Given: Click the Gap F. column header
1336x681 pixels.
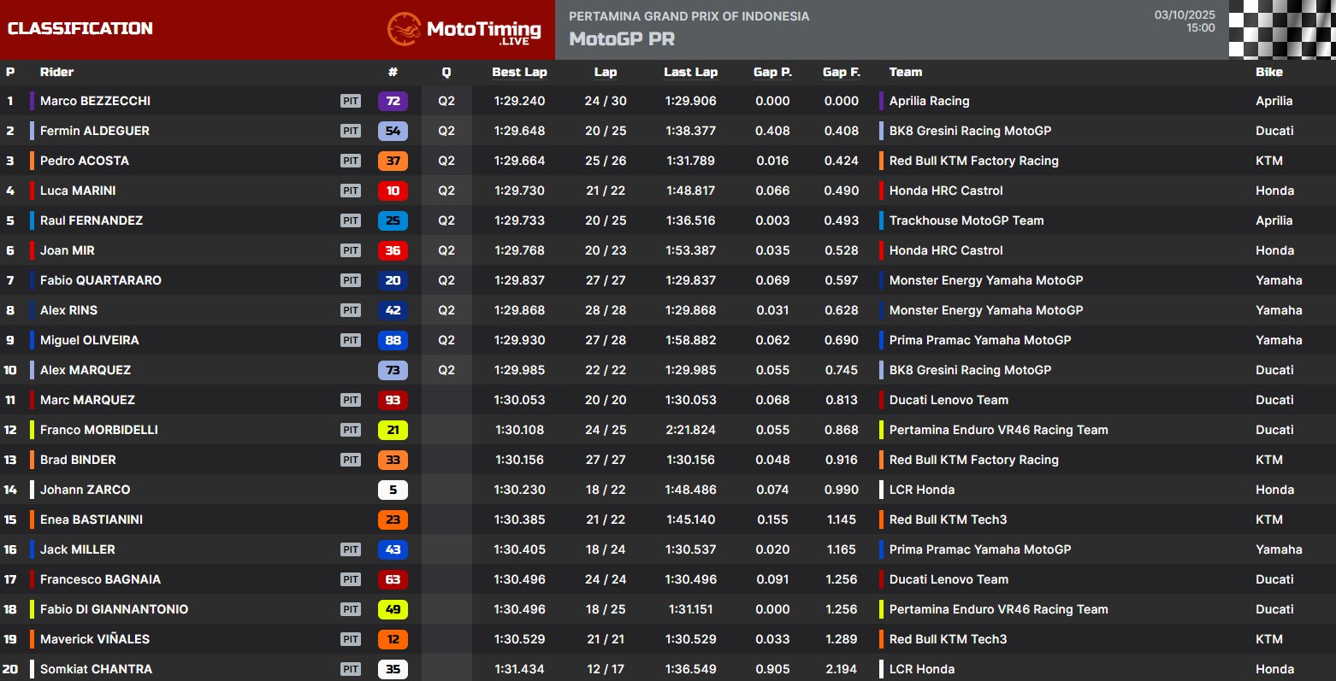Looking at the screenshot, I should point(841,72).
